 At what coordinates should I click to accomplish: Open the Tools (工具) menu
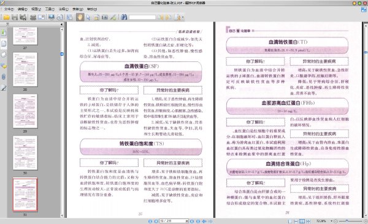click(50, 9)
